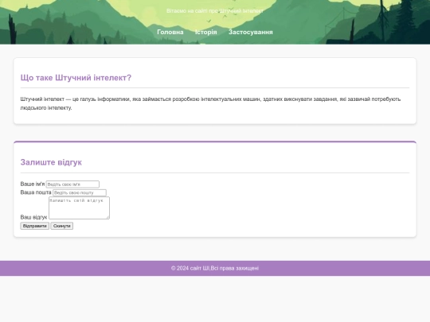The height and width of the screenshot is (322, 430).
Task: Submit the form with Відправити button
Action: pos(35,226)
